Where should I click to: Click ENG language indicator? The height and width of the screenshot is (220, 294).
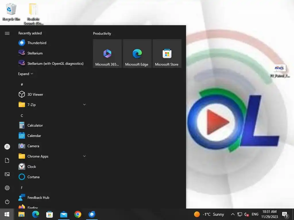[255, 214]
